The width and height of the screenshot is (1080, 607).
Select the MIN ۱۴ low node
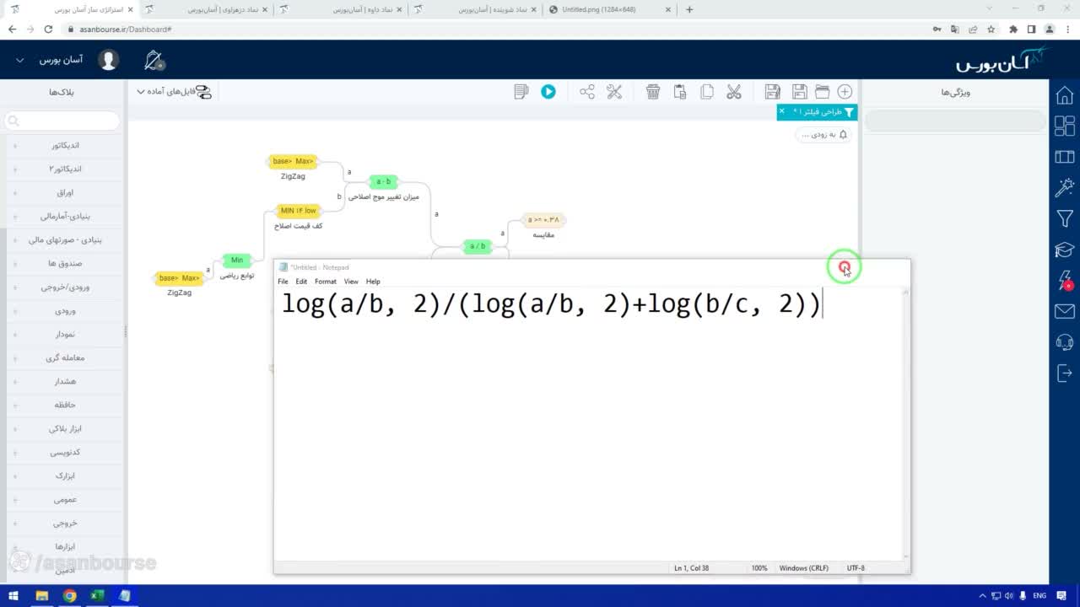[x=299, y=211]
